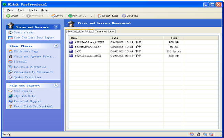This screenshot has height=138, width=224.
Task: Click the System Protection shield icon
Action: click(10, 77)
